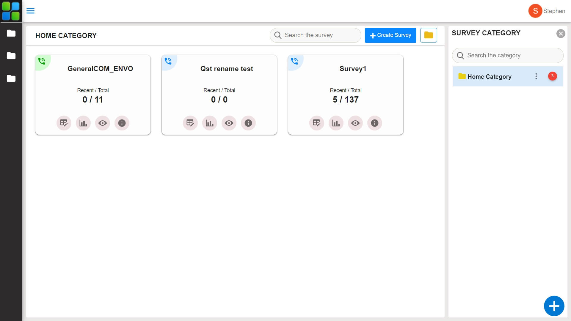Click the 0 / 0 response count
Image resolution: width=571 pixels, height=321 pixels.
click(x=219, y=100)
